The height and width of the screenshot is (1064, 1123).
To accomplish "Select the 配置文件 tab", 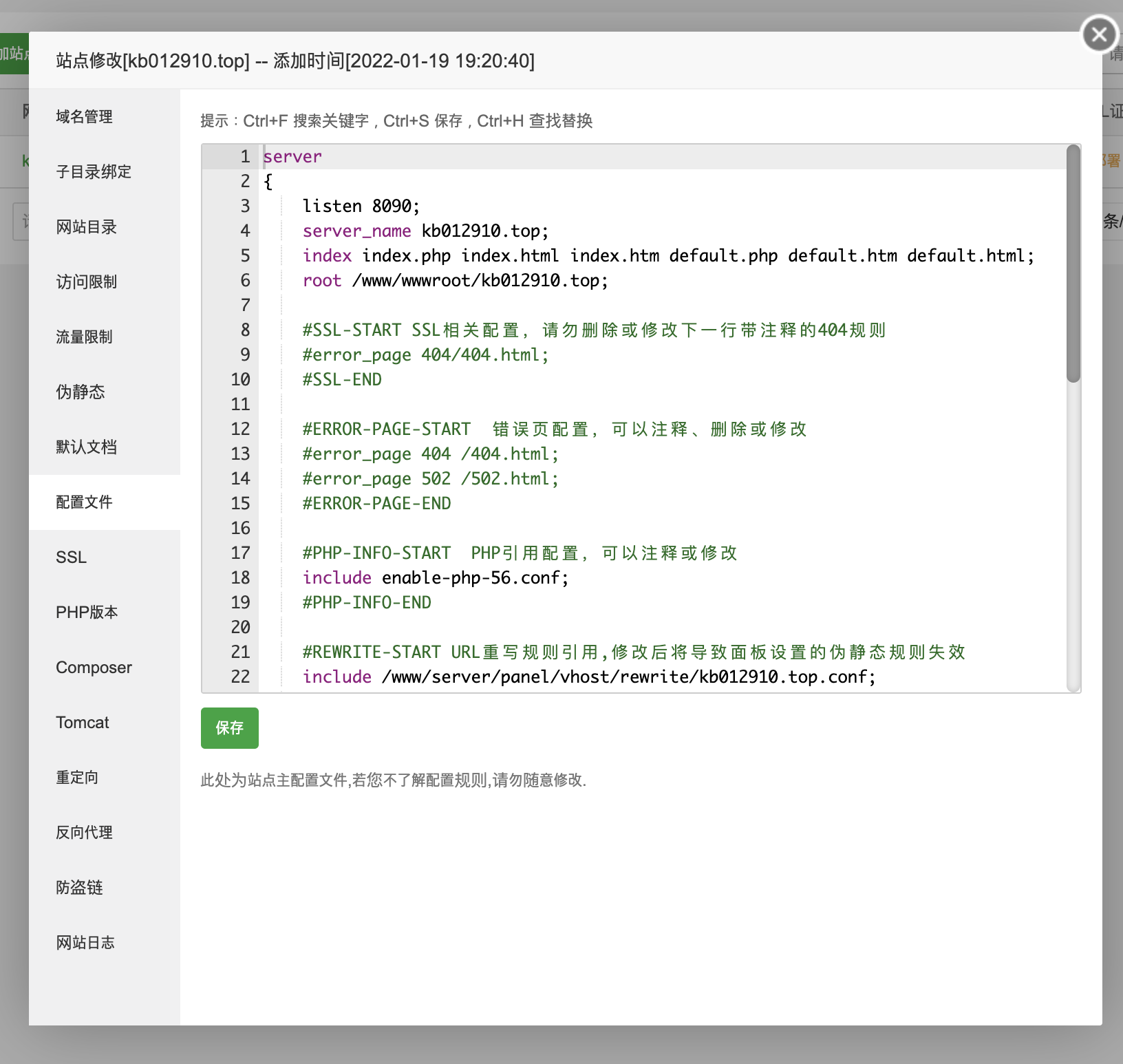I will tap(105, 502).
